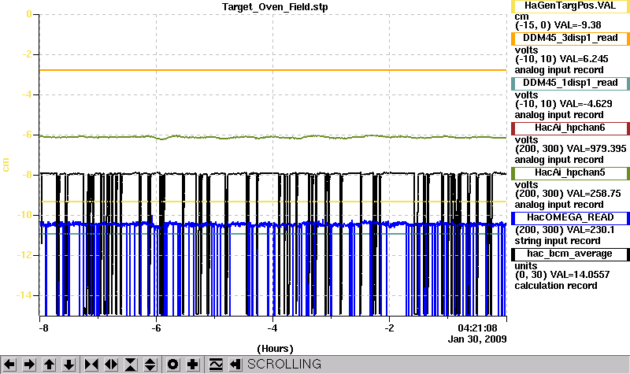Click the -8 hours x-axis tick label
Screen dimensions: 630x374
pyautogui.click(x=43, y=328)
